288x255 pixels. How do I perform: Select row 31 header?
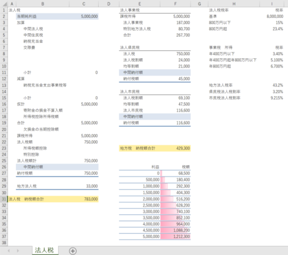tap(4, 199)
